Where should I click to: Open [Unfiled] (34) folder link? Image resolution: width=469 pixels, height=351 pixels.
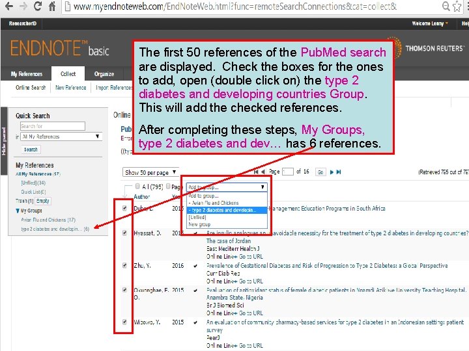[33, 183]
